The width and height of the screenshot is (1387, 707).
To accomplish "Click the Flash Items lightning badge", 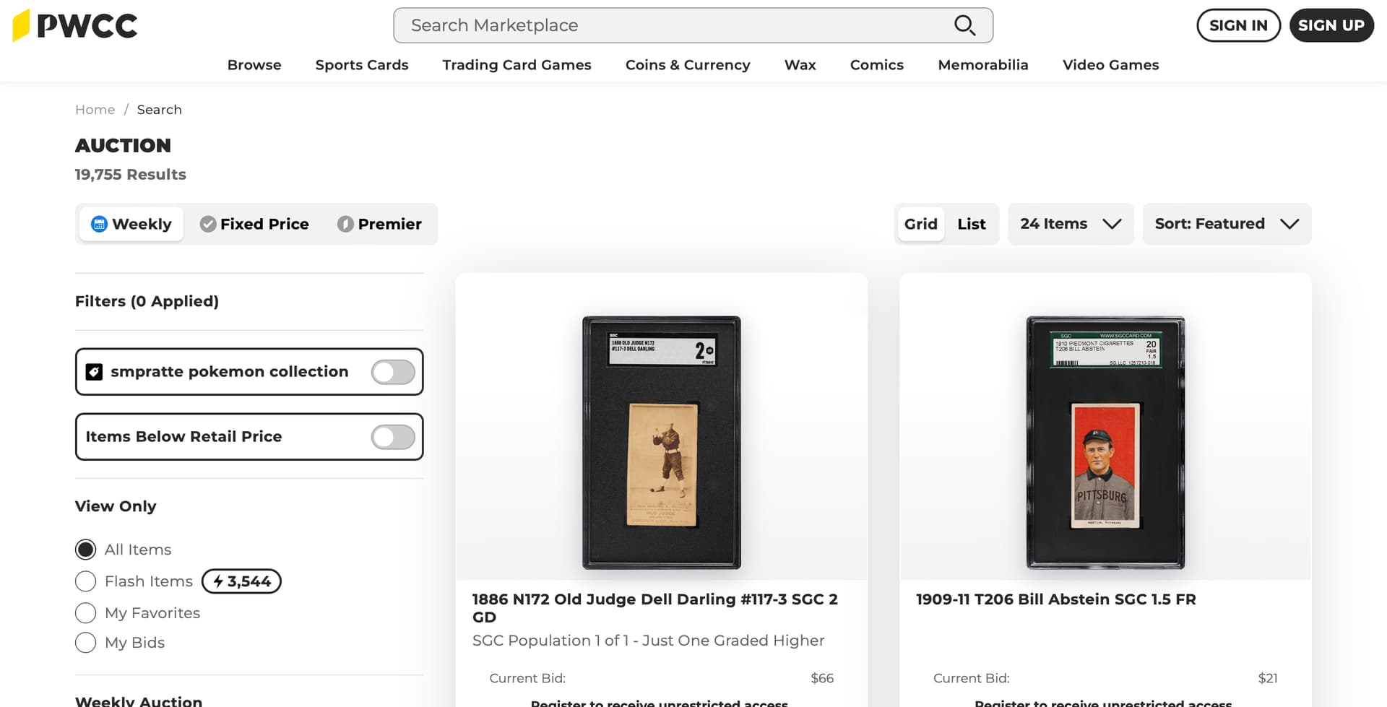I will coord(241,581).
